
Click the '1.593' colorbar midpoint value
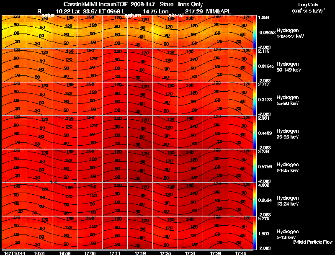point(264,234)
